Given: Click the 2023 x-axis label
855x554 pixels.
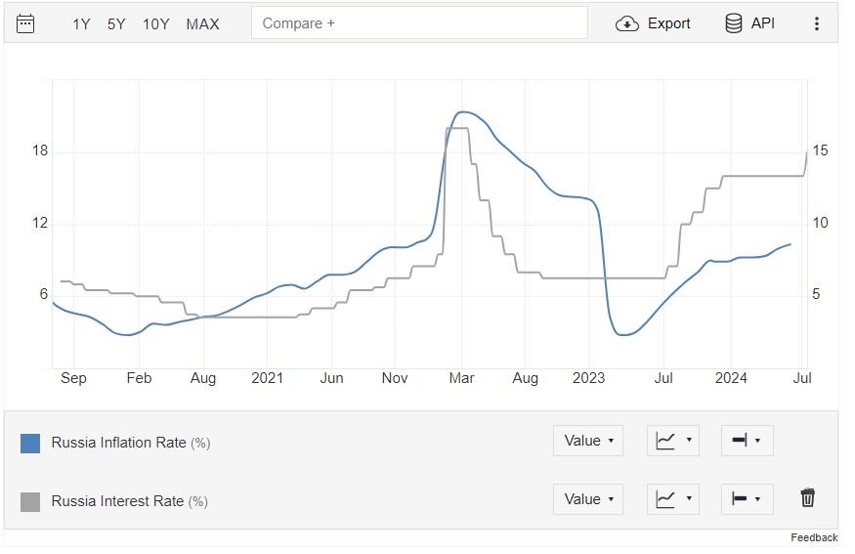Looking at the screenshot, I should (588, 378).
